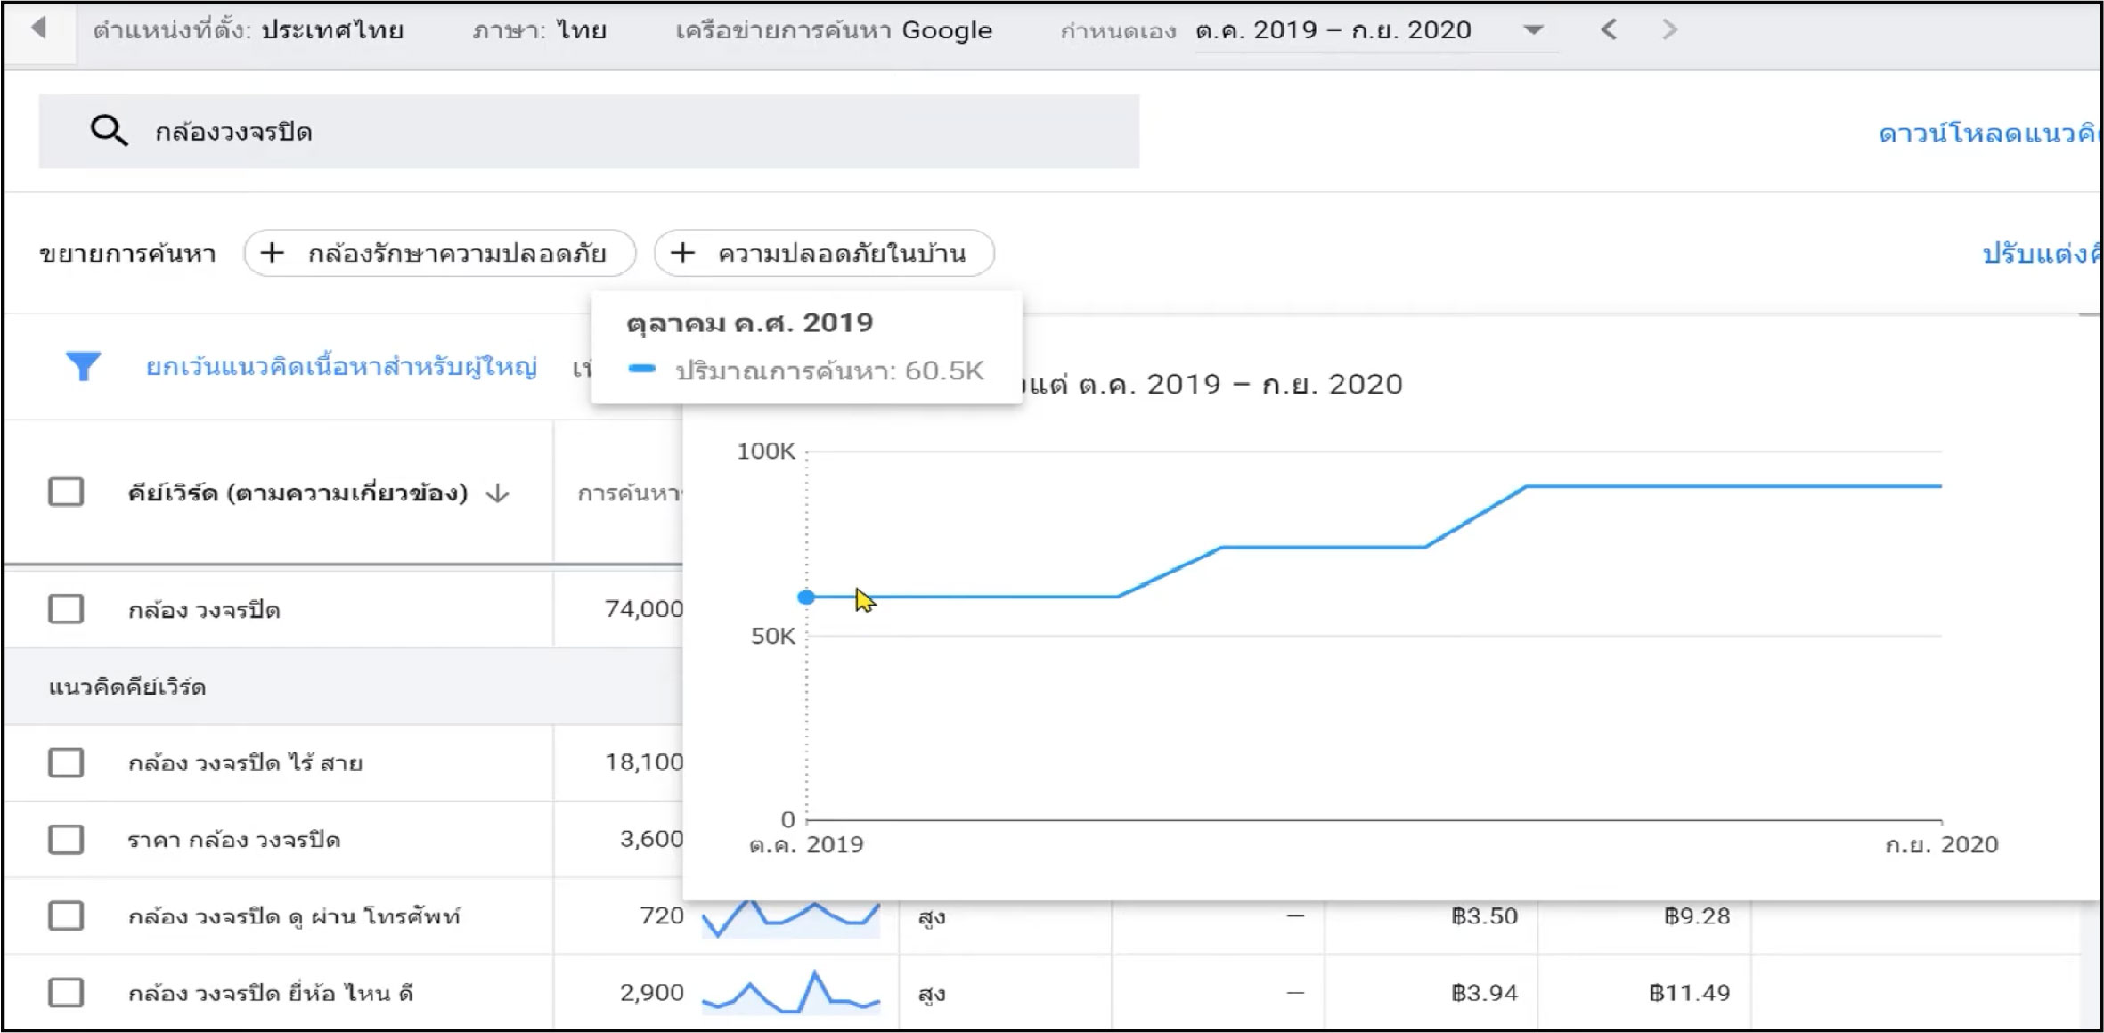Add ความปลอดภัยในบ้าน to broaden search

pos(824,253)
